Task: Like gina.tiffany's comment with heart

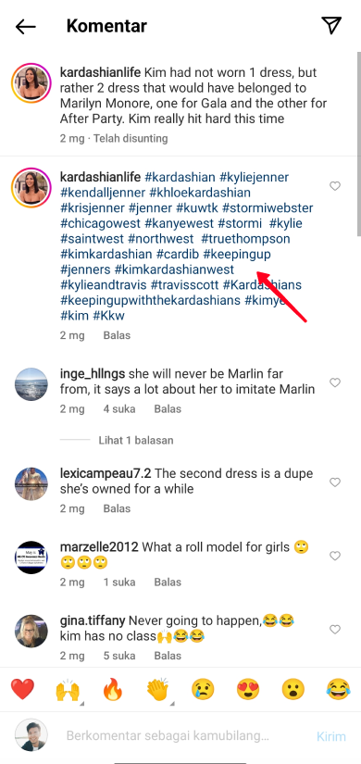Action: coord(335,630)
